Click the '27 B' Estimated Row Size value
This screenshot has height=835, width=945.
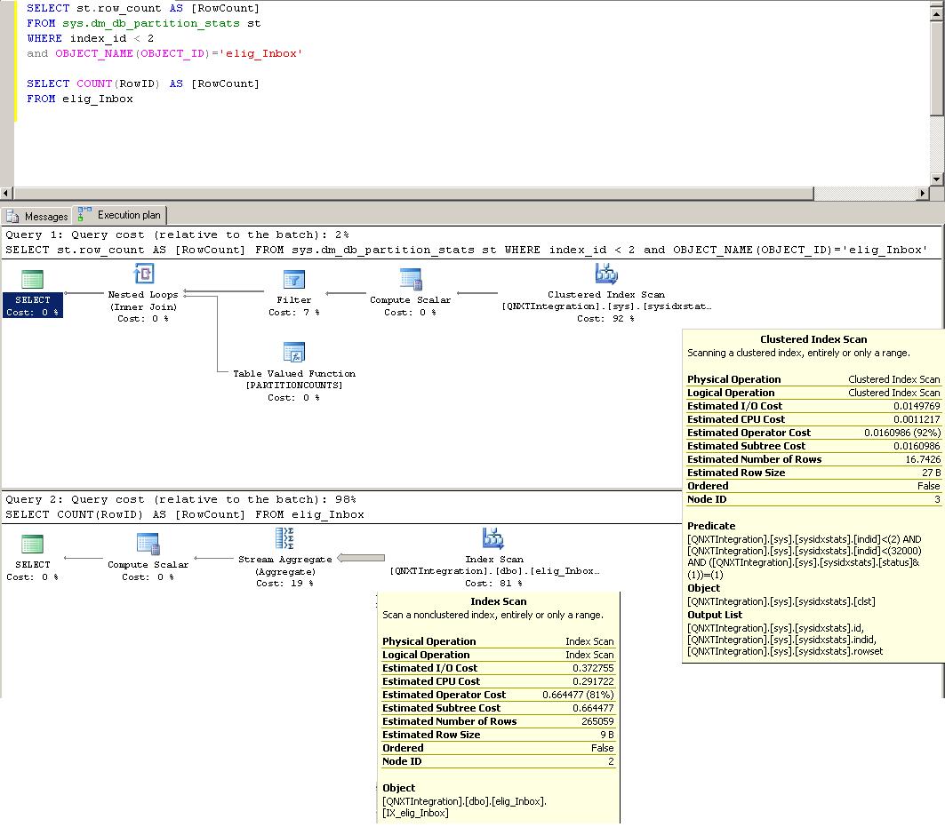point(931,473)
